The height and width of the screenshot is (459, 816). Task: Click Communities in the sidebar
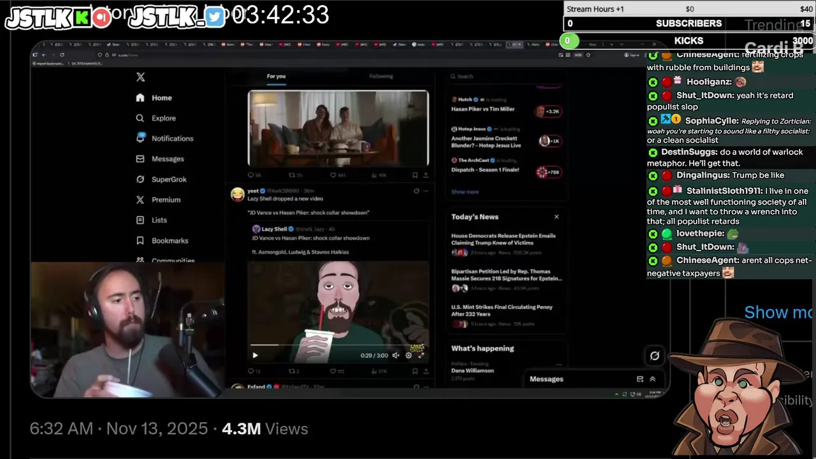coord(165,260)
